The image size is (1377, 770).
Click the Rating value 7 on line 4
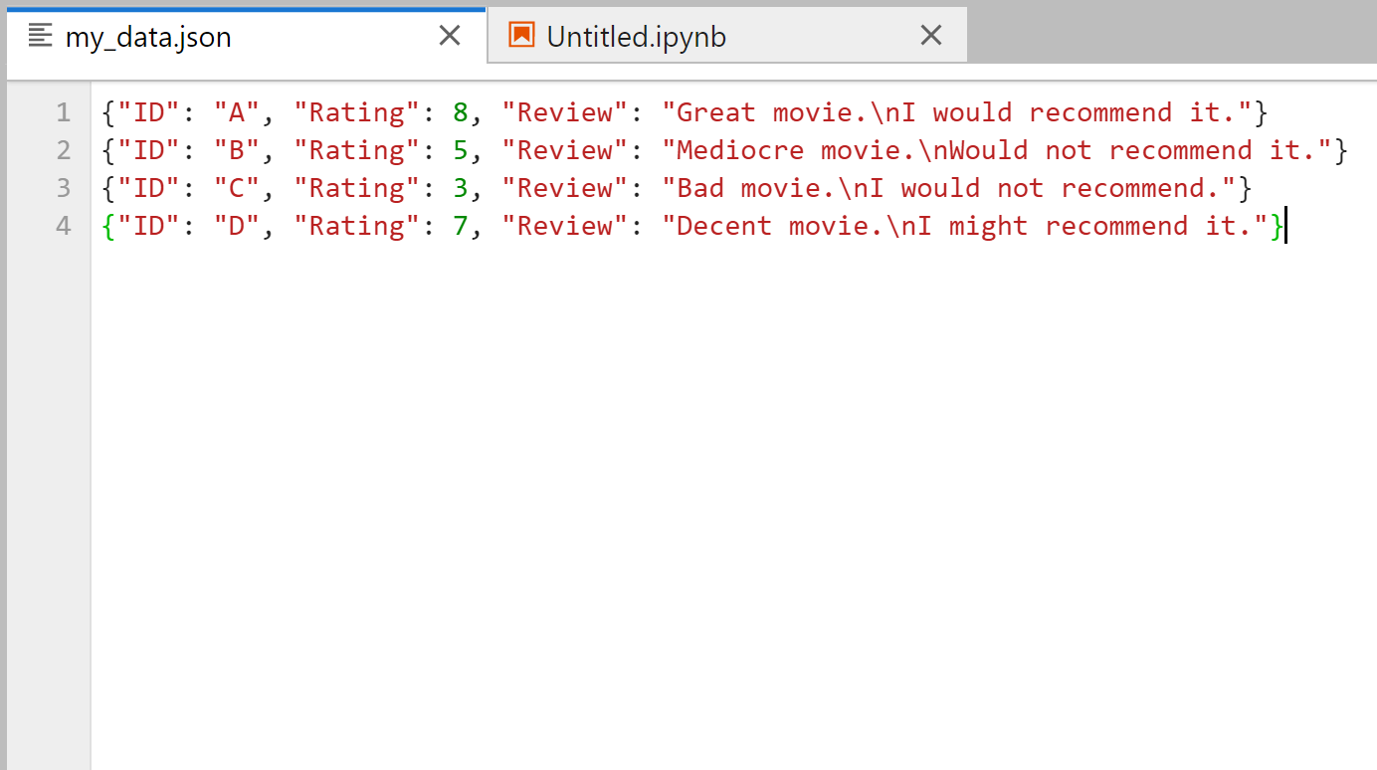(461, 226)
